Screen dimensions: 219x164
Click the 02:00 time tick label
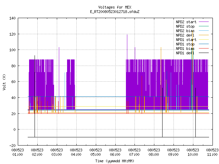(x=37, y=155)
